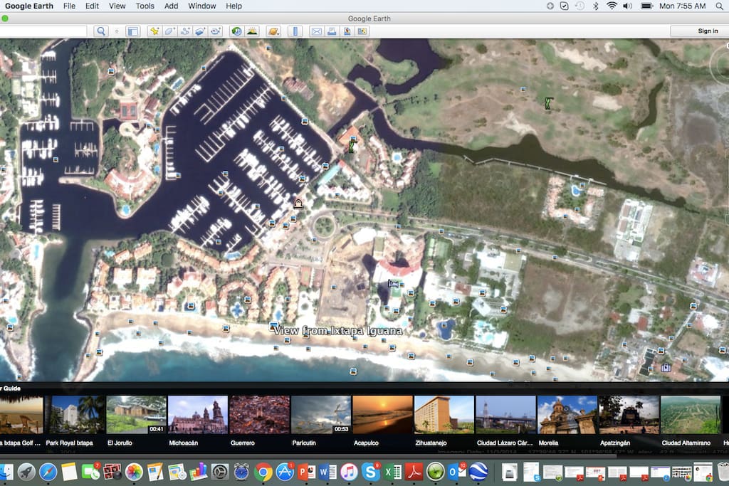Click the Sign in button
The image size is (729, 486).
point(708,31)
